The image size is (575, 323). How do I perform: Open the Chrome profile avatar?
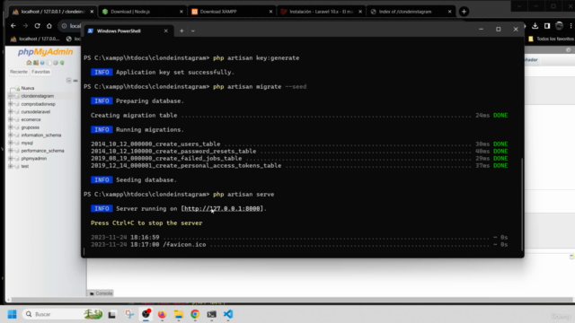[559, 26]
